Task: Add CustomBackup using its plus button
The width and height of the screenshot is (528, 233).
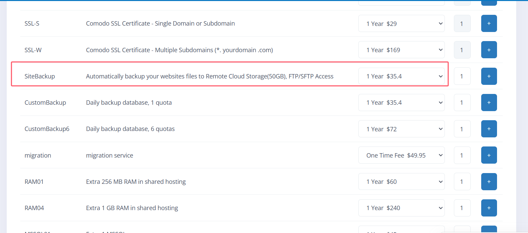Action: click(489, 102)
